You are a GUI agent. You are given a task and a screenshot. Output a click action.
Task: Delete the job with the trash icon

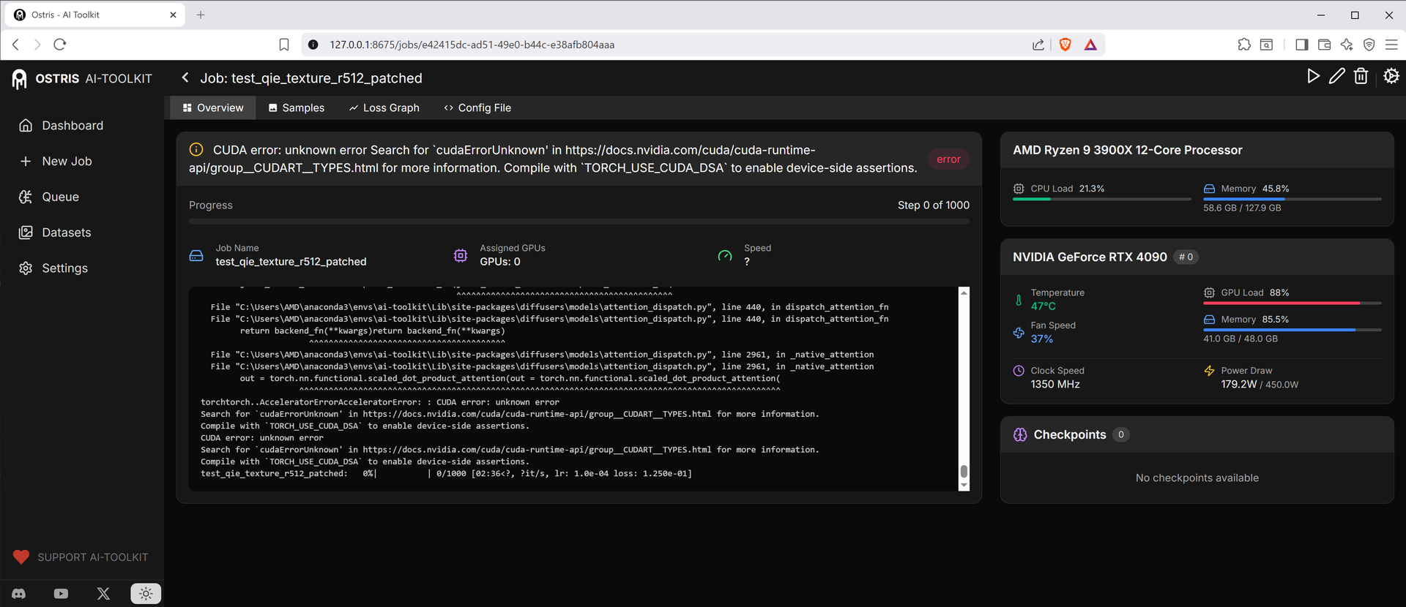[x=1361, y=76]
